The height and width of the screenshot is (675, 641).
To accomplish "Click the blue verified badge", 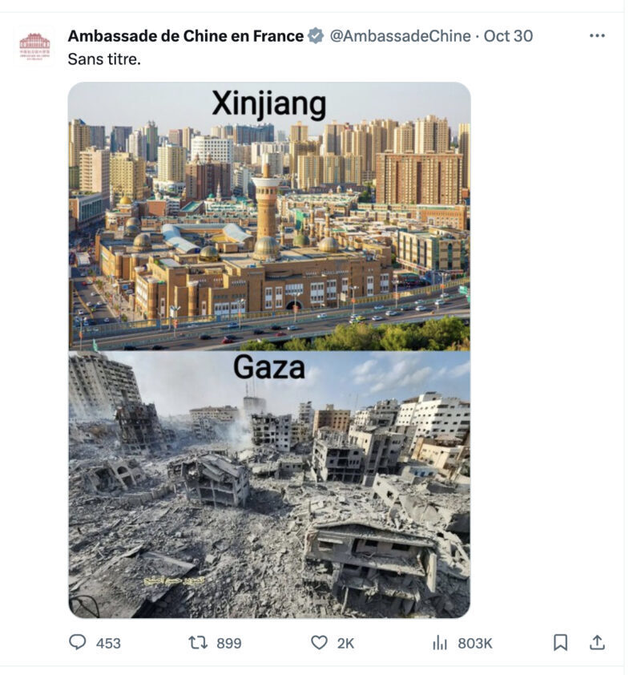I will tap(316, 36).
